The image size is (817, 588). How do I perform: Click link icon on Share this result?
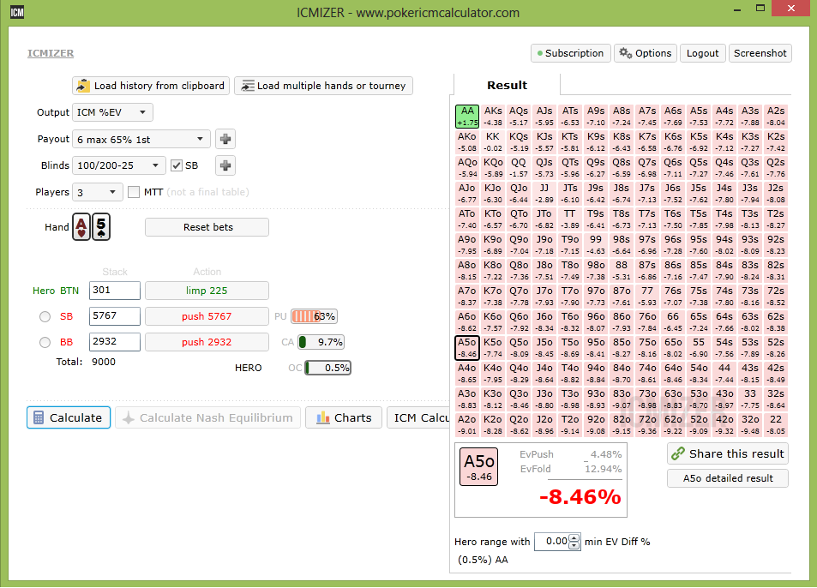(x=678, y=453)
